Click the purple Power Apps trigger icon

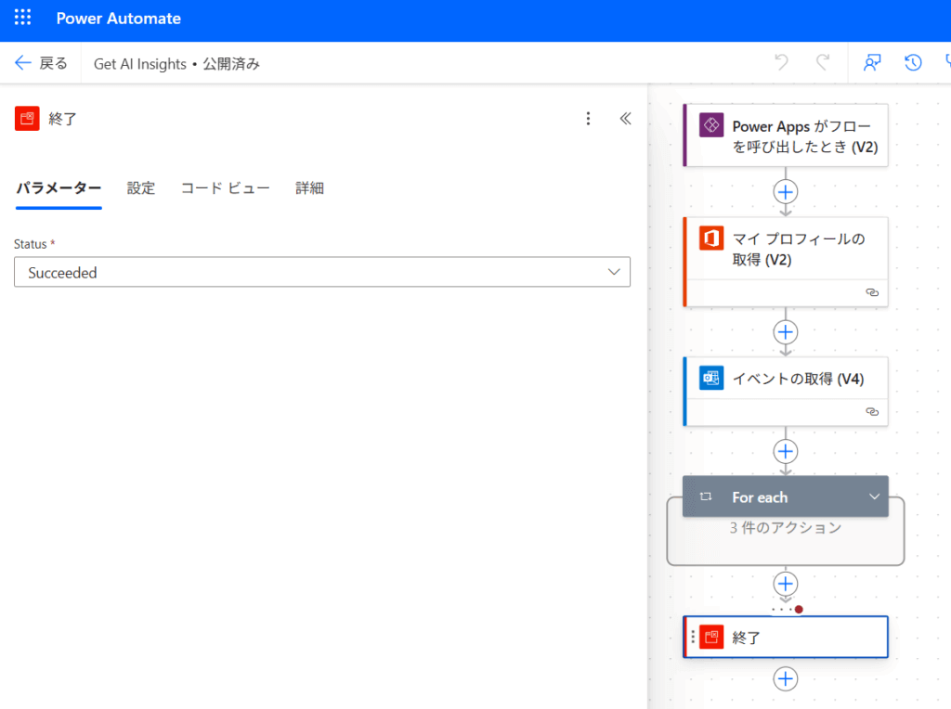pos(710,125)
